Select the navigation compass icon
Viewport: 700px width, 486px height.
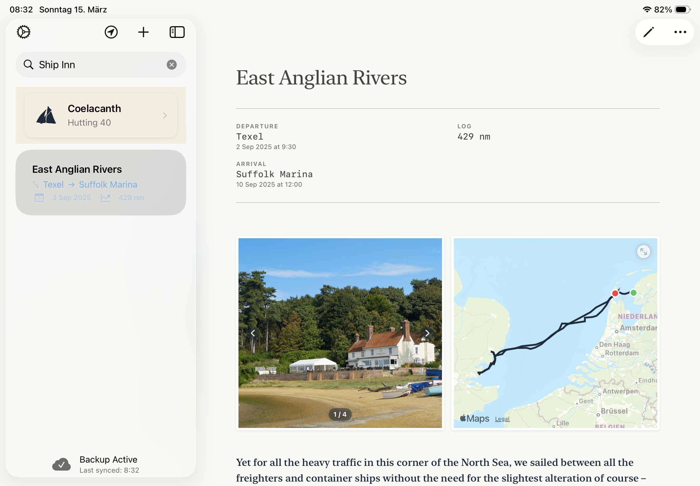(111, 32)
